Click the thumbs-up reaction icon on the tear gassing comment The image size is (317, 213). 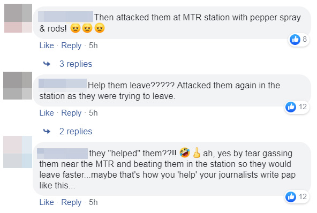pyautogui.click(x=291, y=197)
